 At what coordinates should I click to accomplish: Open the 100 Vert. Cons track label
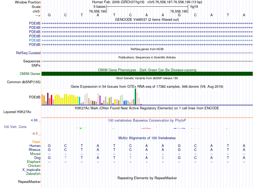[x=15, y=127]
